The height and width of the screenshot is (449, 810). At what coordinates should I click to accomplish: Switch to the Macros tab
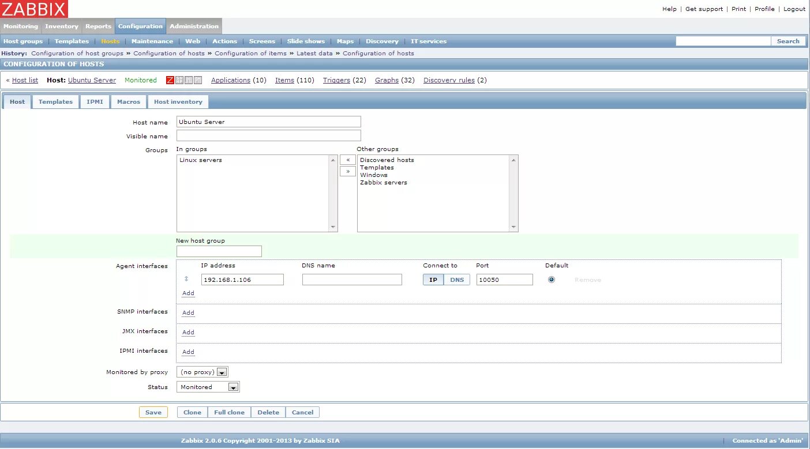pyautogui.click(x=129, y=102)
